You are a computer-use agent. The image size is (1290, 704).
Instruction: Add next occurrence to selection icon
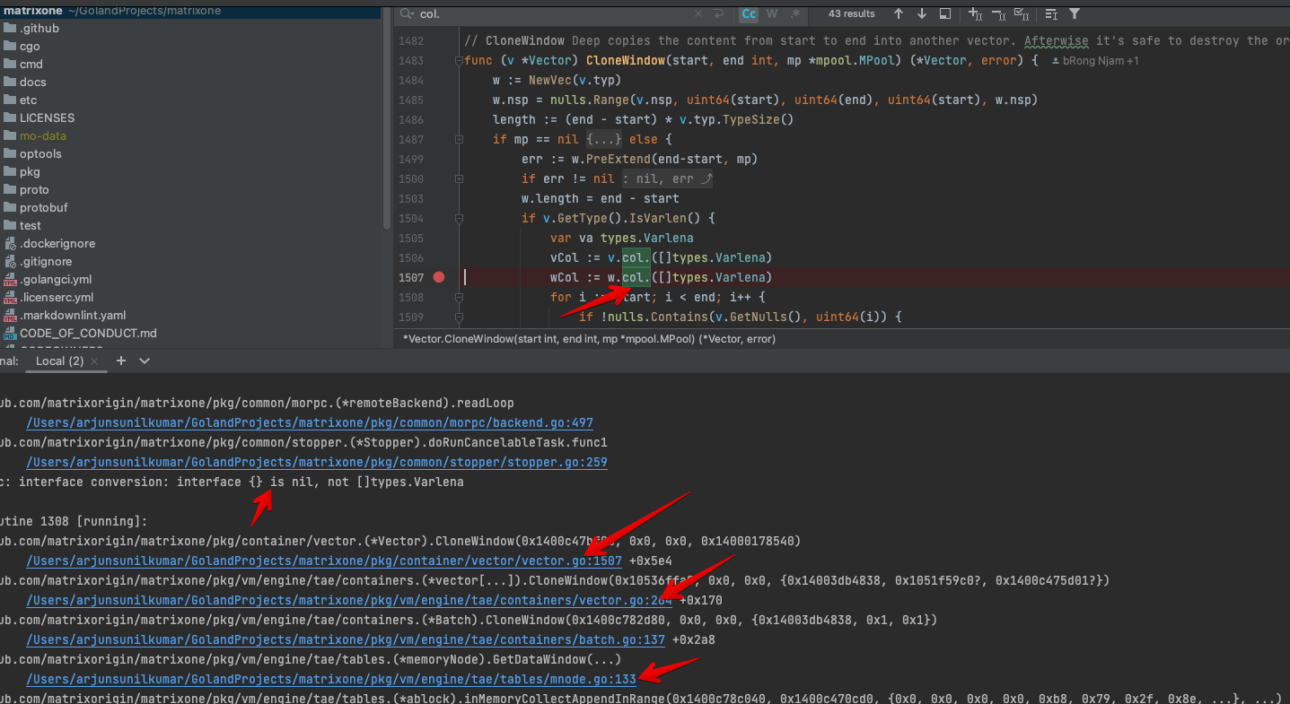(x=974, y=14)
